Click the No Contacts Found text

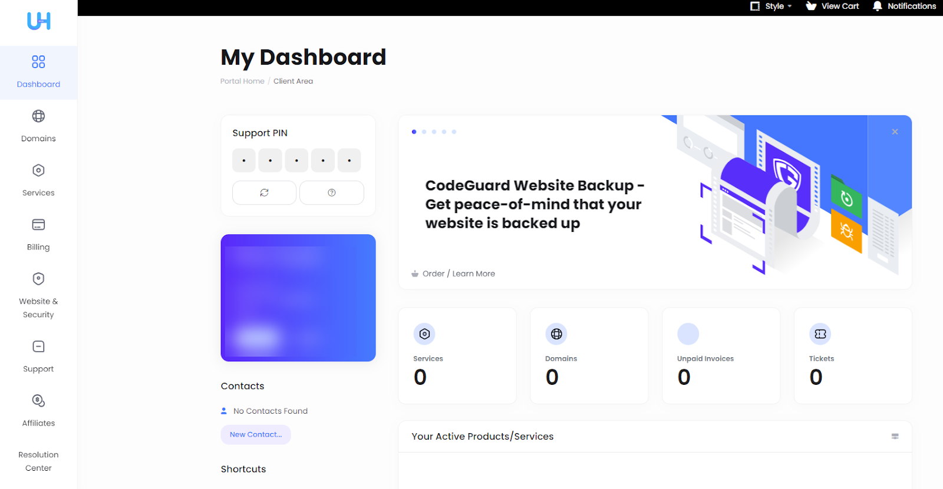click(x=271, y=411)
